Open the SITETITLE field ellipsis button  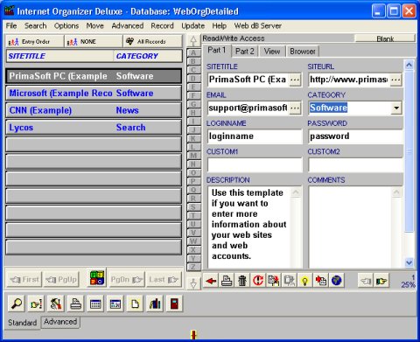pos(295,80)
